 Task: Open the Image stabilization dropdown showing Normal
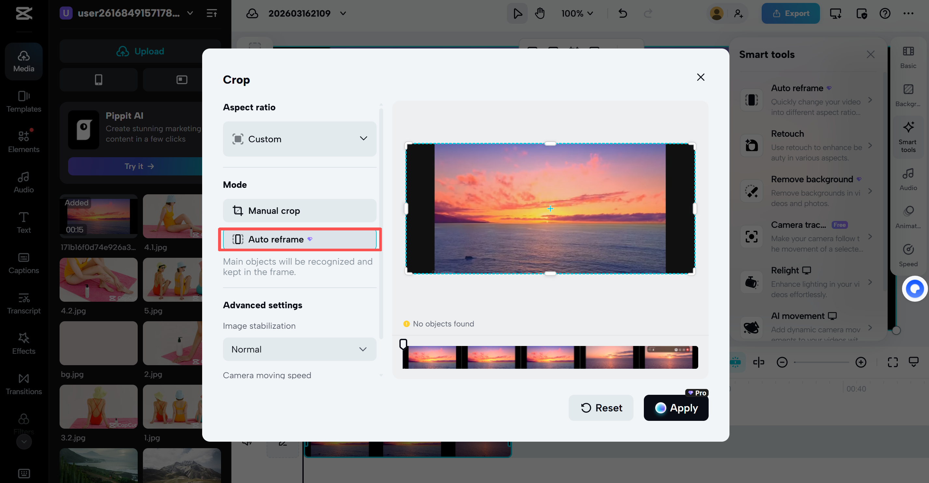tap(299, 349)
